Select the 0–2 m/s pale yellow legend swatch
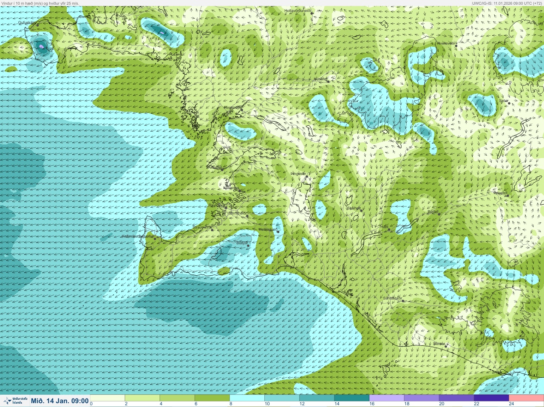 [x=108, y=398]
